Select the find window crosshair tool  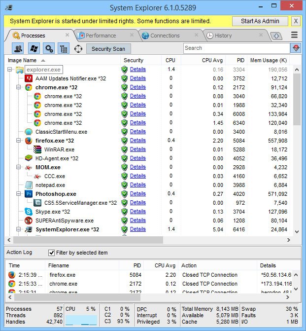[x=78, y=49]
